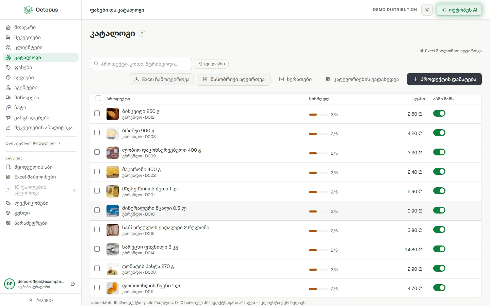Expand the დამატებითი მოდულები section
490x306 pixels.
pyautogui.click(x=33, y=143)
